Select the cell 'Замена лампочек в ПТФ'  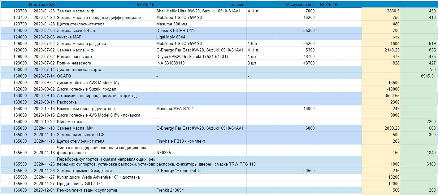coord(106,135)
